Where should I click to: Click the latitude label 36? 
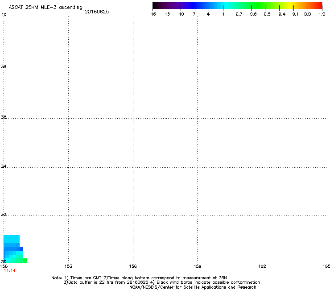click(4, 117)
